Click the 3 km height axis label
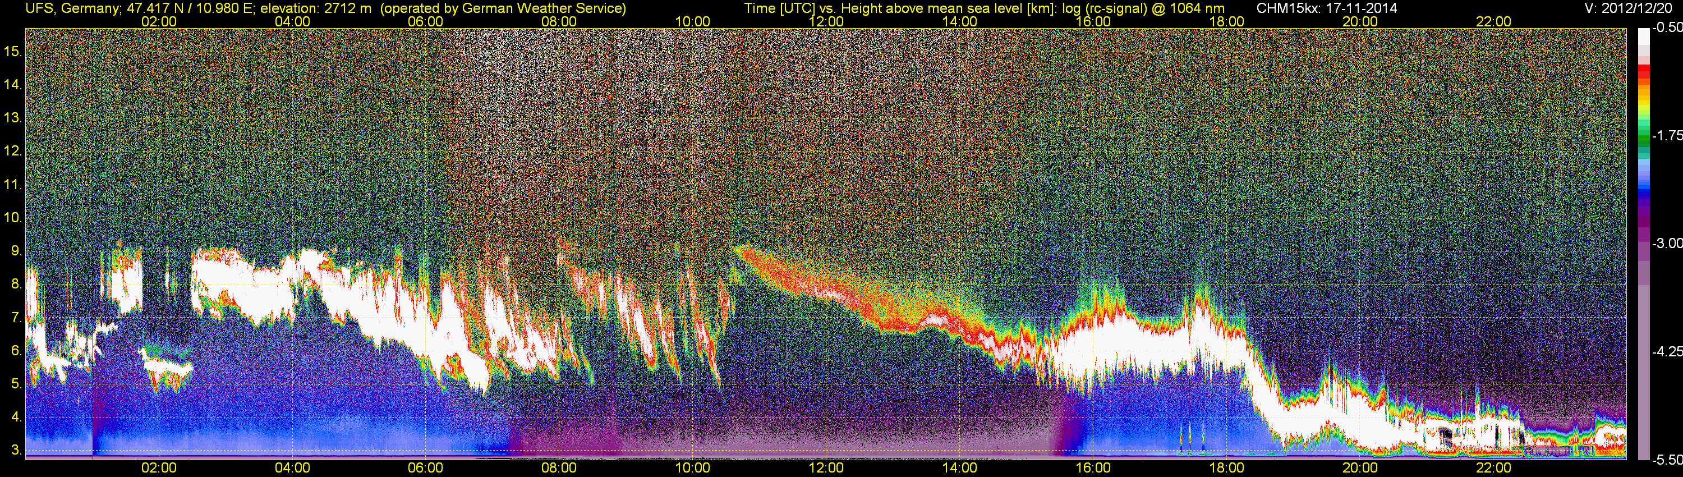1683x477 pixels. 16,451
